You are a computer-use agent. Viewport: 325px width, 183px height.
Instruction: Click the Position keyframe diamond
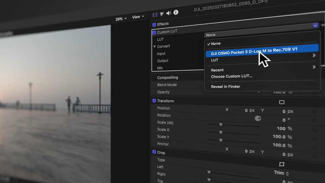(x=315, y=112)
